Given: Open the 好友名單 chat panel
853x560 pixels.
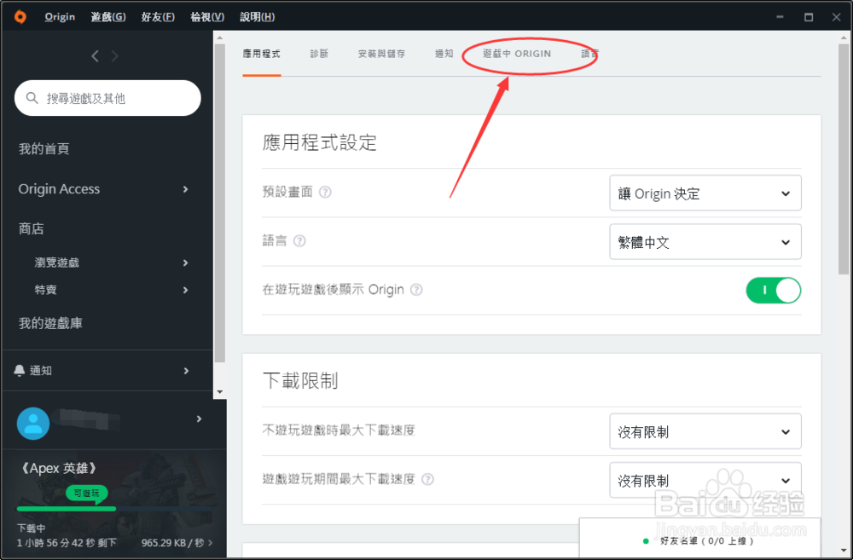Looking at the screenshot, I should click(x=699, y=539).
